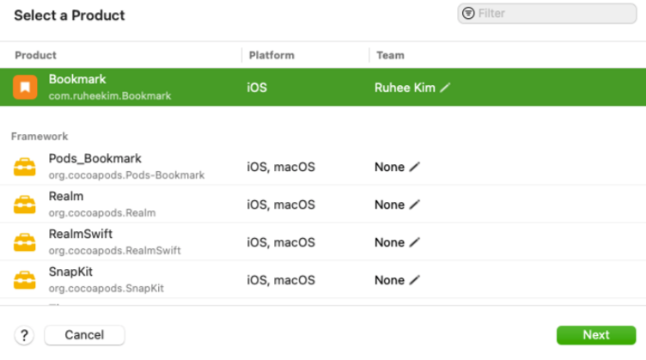Screen dimensions: 646x360
Task: Select the SnapKit framework name
Action: coord(70,272)
